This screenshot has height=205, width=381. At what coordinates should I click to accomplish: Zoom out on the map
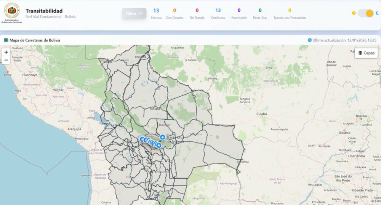6,60
